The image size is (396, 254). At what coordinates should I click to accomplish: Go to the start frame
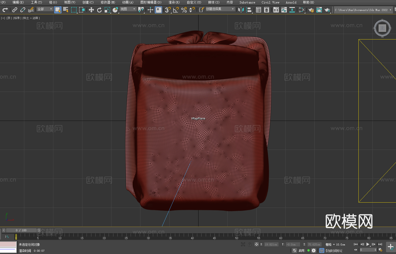(356, 244)
